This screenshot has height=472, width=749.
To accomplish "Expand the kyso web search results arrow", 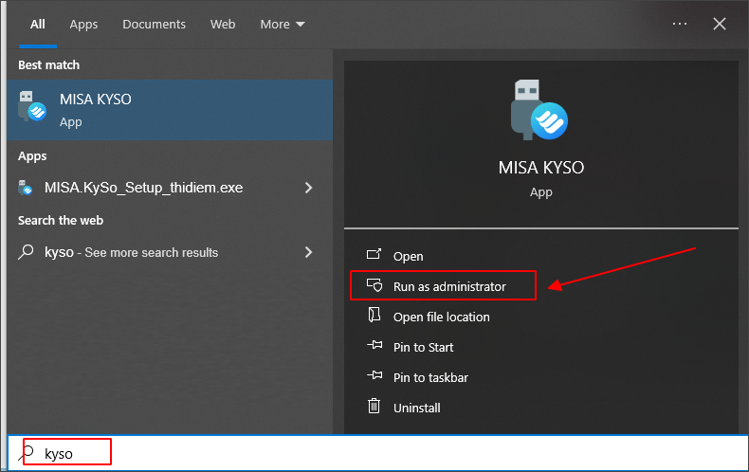I will click(x=308, y=252).
